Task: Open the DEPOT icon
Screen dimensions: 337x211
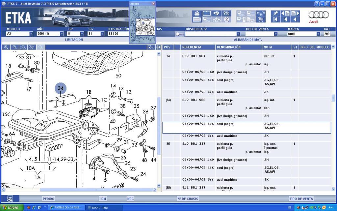Action: pyautogui.click(x=251, y=14)
